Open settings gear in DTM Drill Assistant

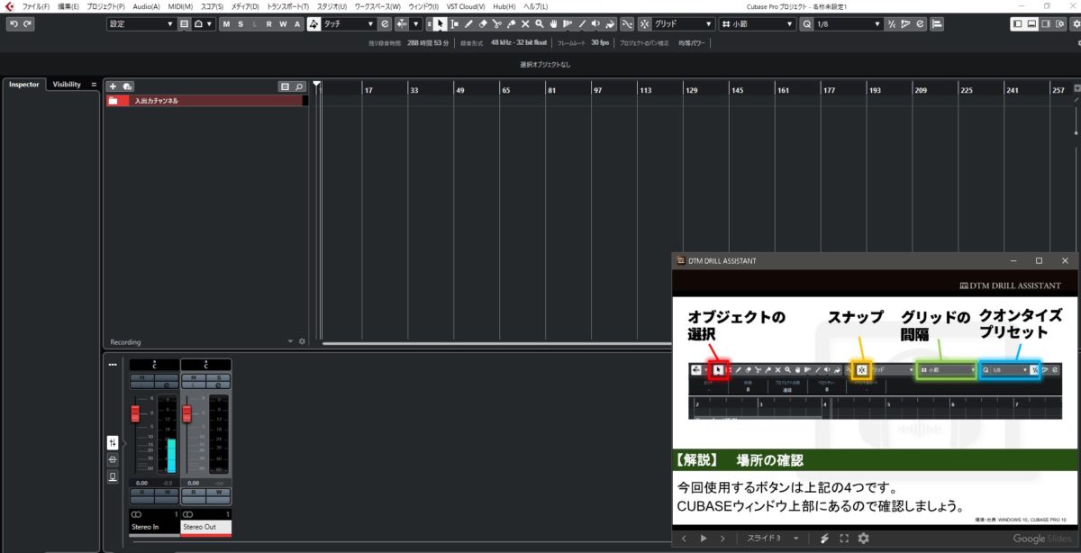(x=863, y=539)
